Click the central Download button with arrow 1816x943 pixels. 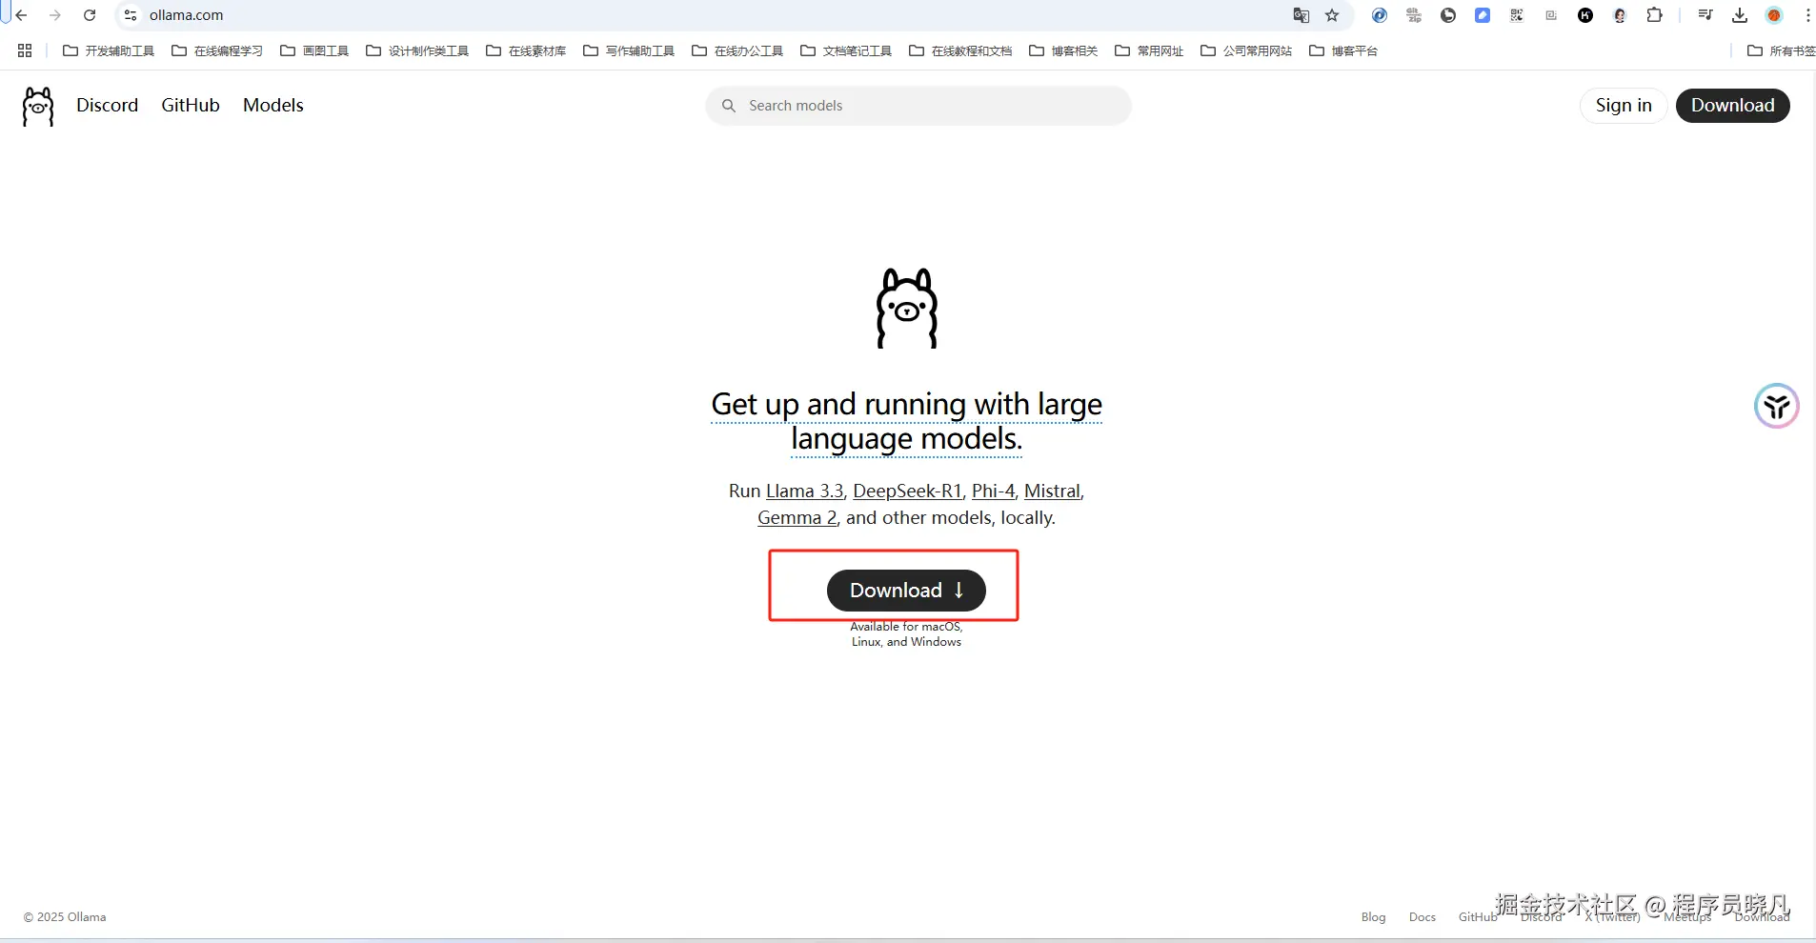click(x=906, y=591)
